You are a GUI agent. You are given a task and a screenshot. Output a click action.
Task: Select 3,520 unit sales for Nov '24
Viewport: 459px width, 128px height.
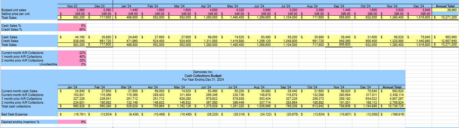pos(399,10)
